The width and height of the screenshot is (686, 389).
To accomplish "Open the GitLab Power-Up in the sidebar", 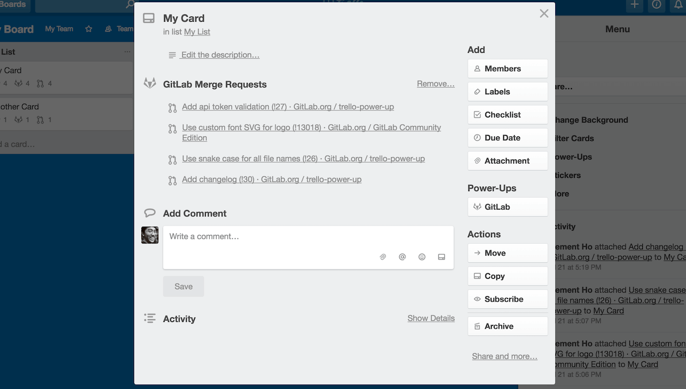I will pyautogui.click(x=507, y=207).
